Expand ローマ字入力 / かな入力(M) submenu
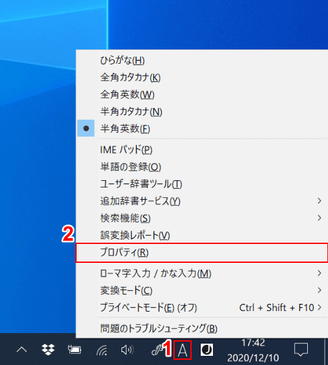Viewport: 328px width, 365px height. point(202,273)
